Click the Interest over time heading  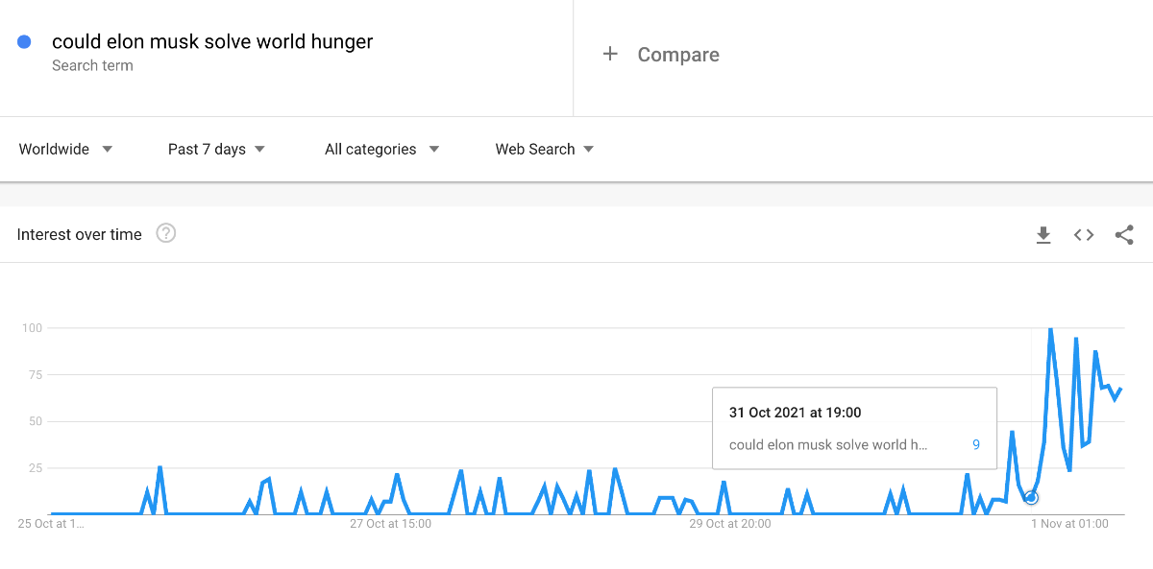coord(80,234)
